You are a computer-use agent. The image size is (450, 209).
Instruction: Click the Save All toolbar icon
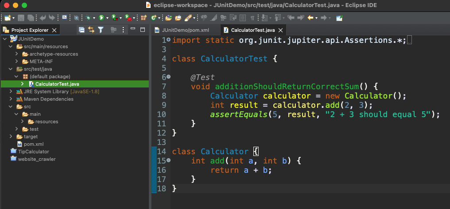coord(31,18)
